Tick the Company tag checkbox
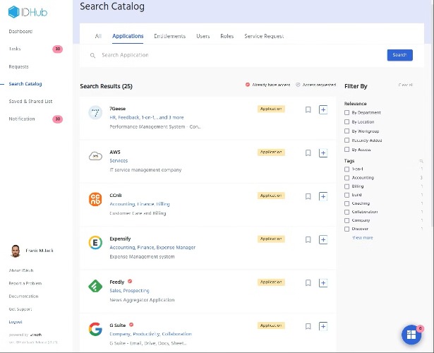Image resolution: width=434 pixels, height=353 pixels. pos(346,220)
